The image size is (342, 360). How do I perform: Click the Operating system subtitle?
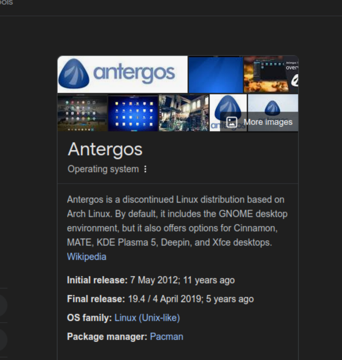103,169
